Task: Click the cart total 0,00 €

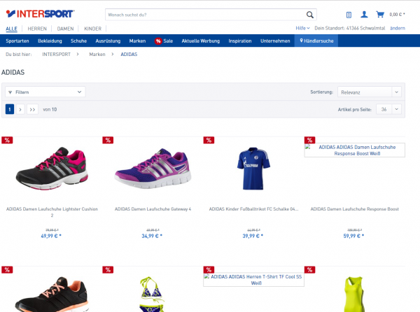Action: click(x=397, y=15)
